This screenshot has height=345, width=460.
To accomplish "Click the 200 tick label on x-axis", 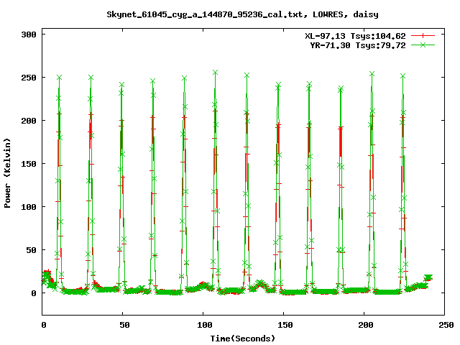I will coord(364,325).
